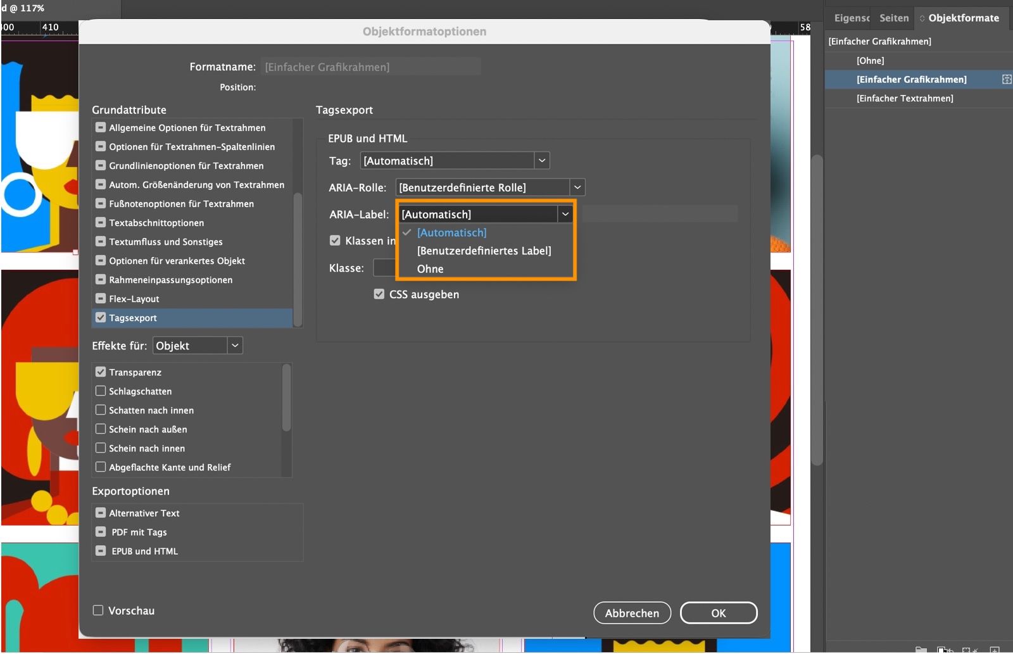Open the Tag dropdown showing [Automatisch]
The height and width of the screenshot is (654, 1013).
[541, 160]
